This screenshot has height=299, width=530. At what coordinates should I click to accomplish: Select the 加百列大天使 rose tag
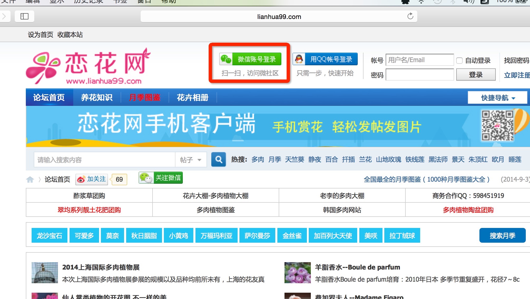[x=333, y=235]
